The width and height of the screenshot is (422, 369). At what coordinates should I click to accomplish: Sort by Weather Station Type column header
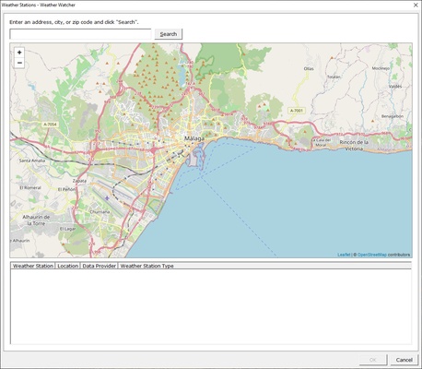[147, 266]
